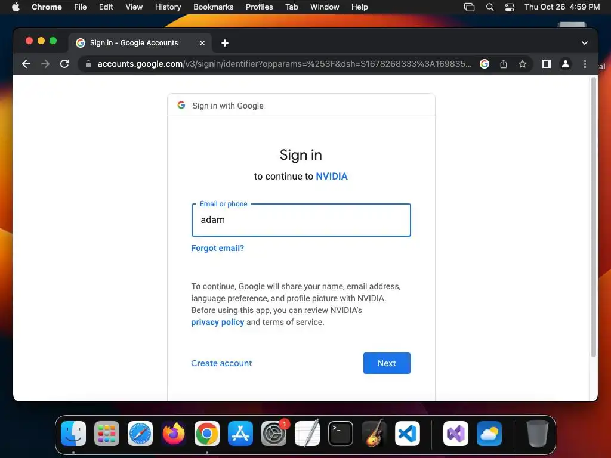611x458 pixels.
Task: Focus the Email or phone field
Action: tap(301, 220)
